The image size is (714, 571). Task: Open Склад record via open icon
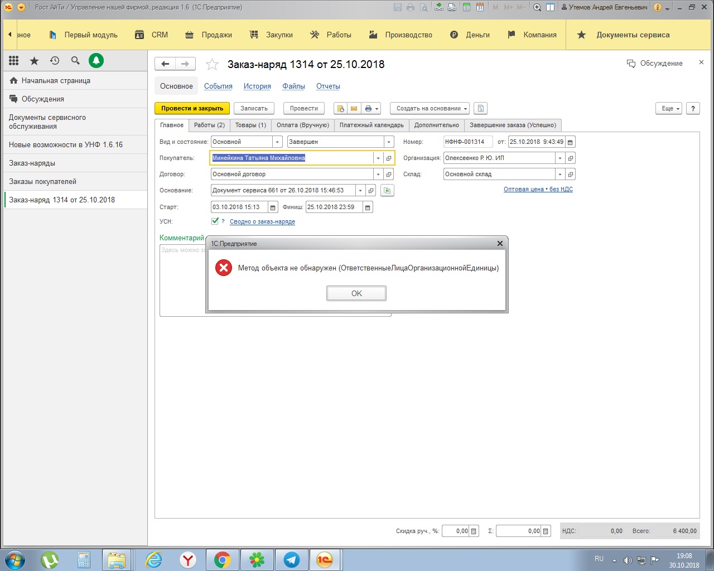[x=570, y=175]
